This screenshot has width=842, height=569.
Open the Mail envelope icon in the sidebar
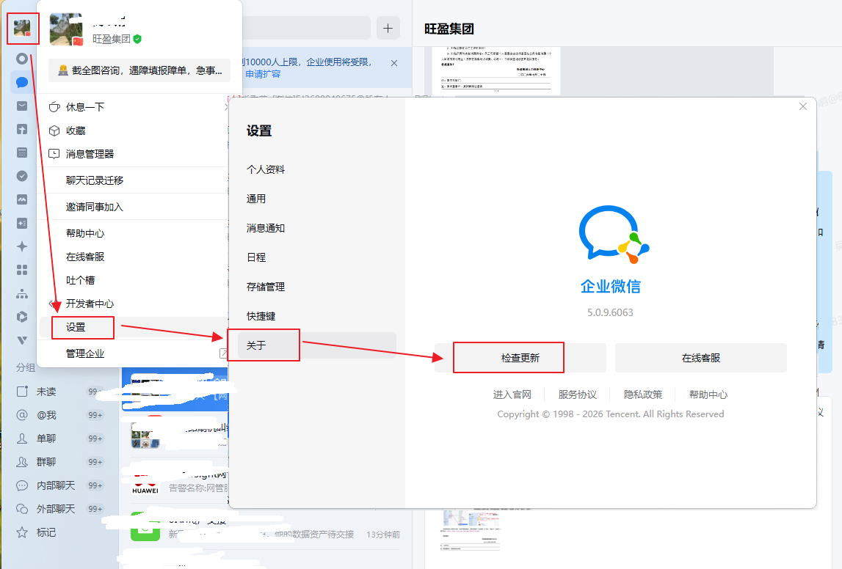pyautogui.click(x=22, y=106)
